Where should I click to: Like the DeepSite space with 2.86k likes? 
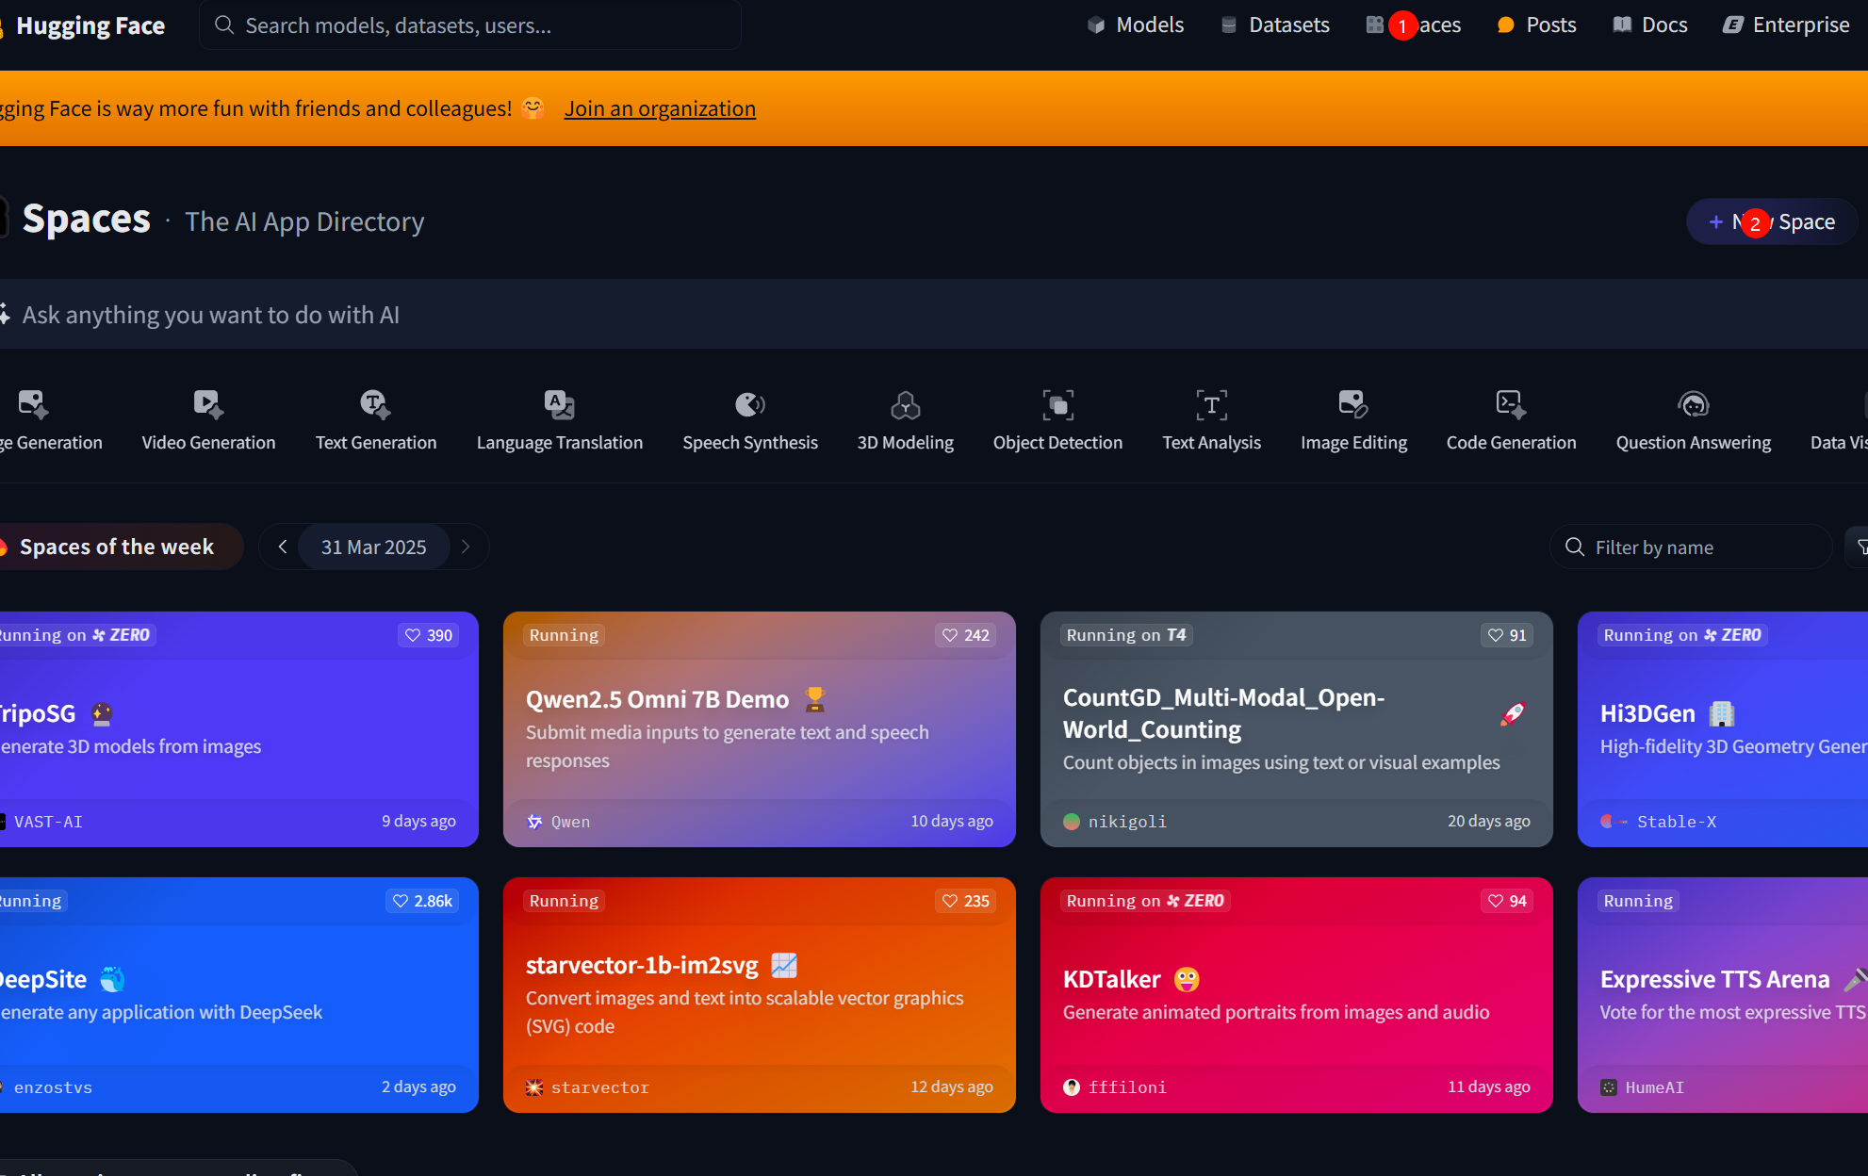point(422,901)
